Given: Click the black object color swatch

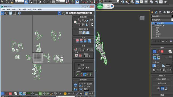Looking at the screenshot, I should click(172, 16).
